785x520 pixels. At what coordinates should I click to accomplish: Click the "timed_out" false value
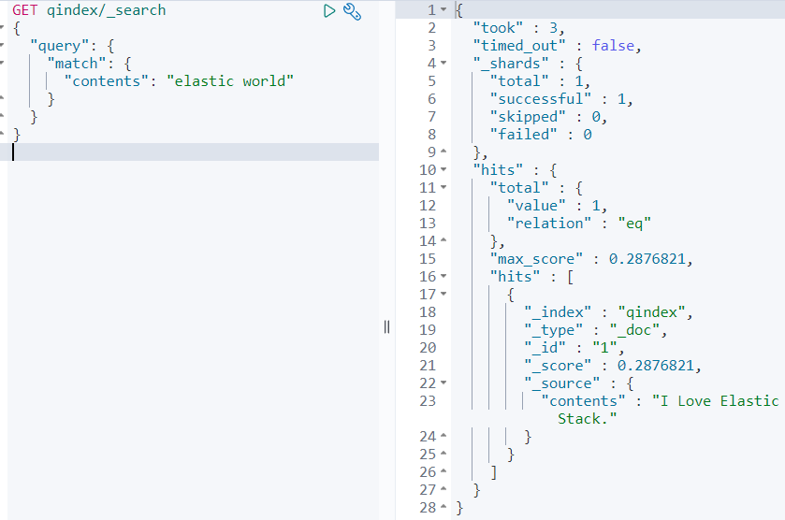pos(613,46)
